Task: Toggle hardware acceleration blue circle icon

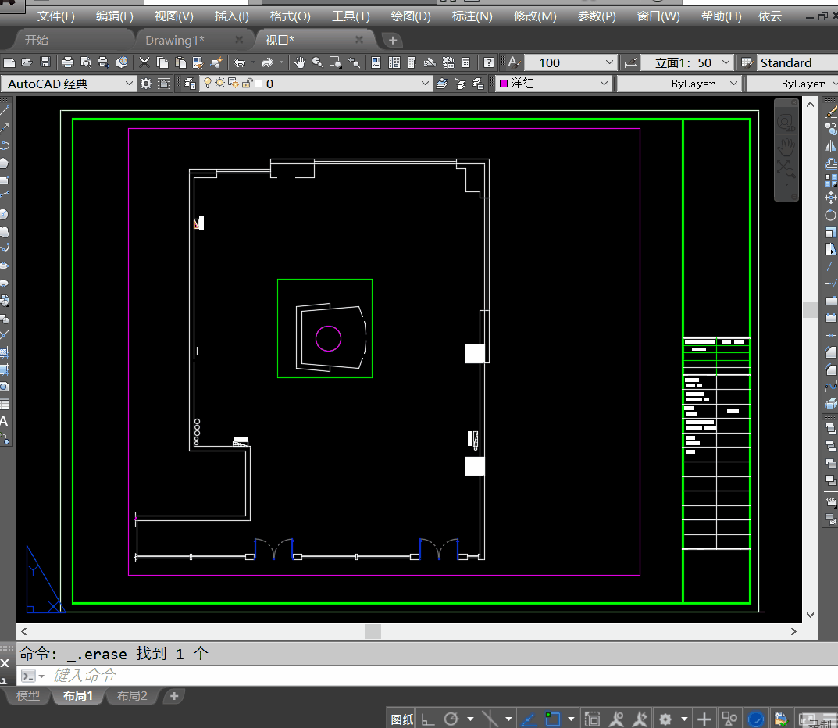Action: pyautogui.click(x=755, y=719)
